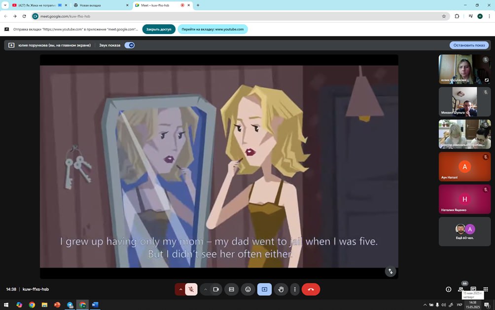Click the present screen button in call bar

click(265, 289)
